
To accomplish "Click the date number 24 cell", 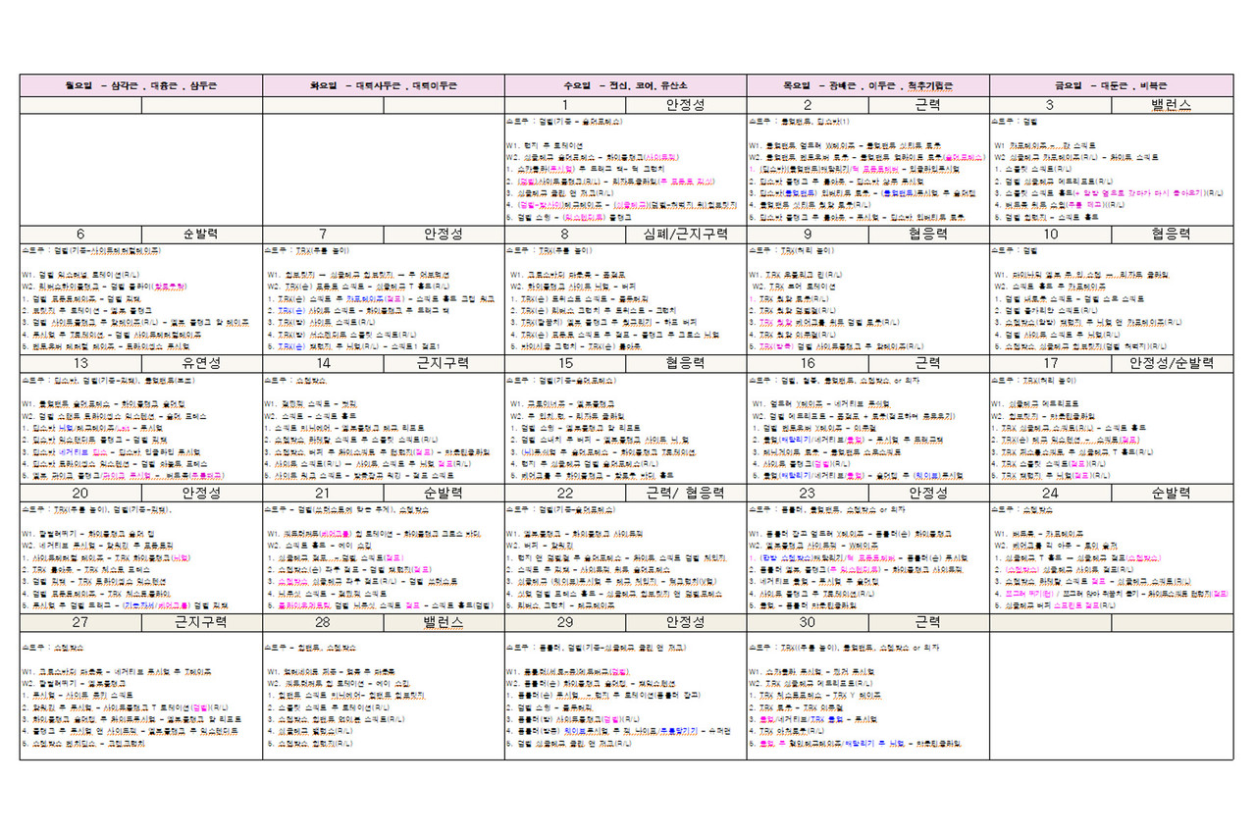I will (x=1050, y=493).
